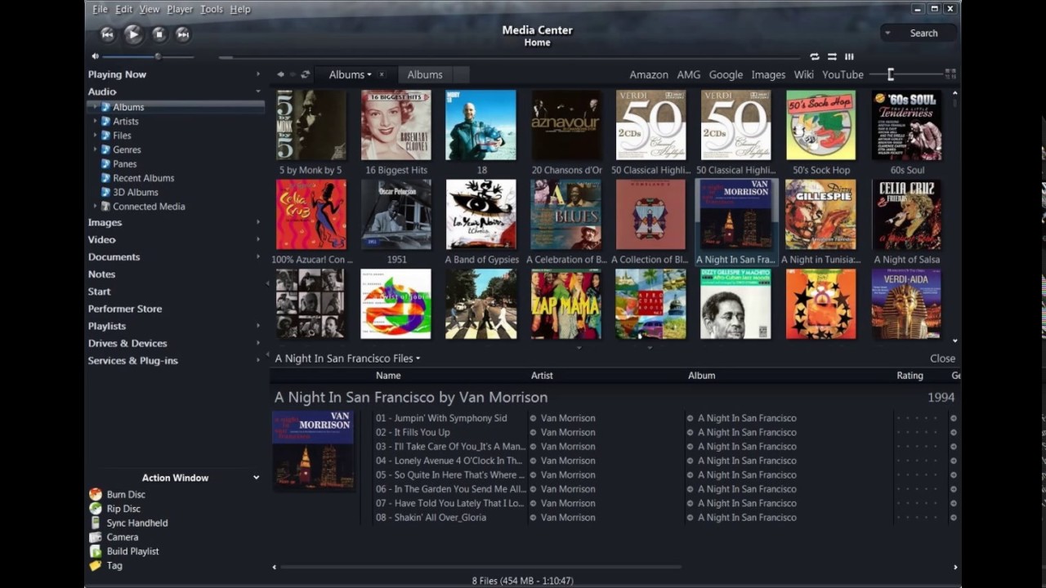This screenshot has width=1046, height=588.
Task: Click the Next track button
Action: [183, 33]
